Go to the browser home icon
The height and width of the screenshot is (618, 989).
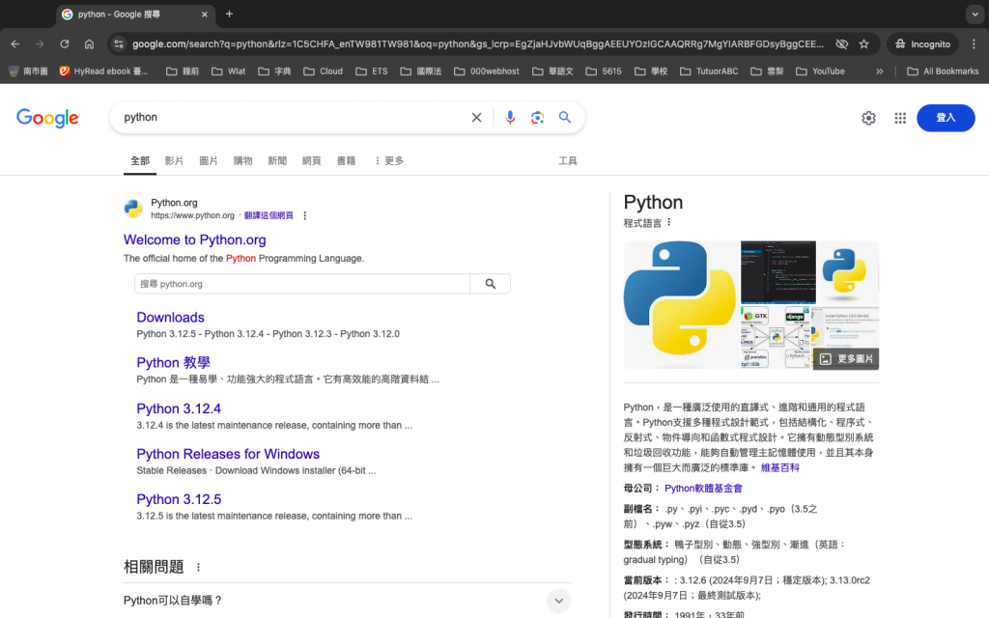point(89,44)
